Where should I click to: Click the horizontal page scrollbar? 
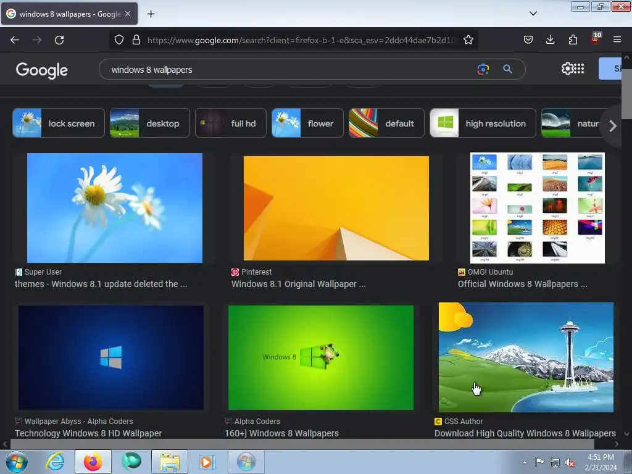[302, 444]
